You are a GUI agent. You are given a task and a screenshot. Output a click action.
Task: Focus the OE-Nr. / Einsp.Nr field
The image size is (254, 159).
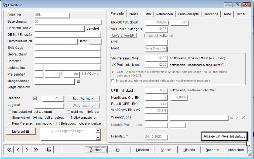(67, 35)
